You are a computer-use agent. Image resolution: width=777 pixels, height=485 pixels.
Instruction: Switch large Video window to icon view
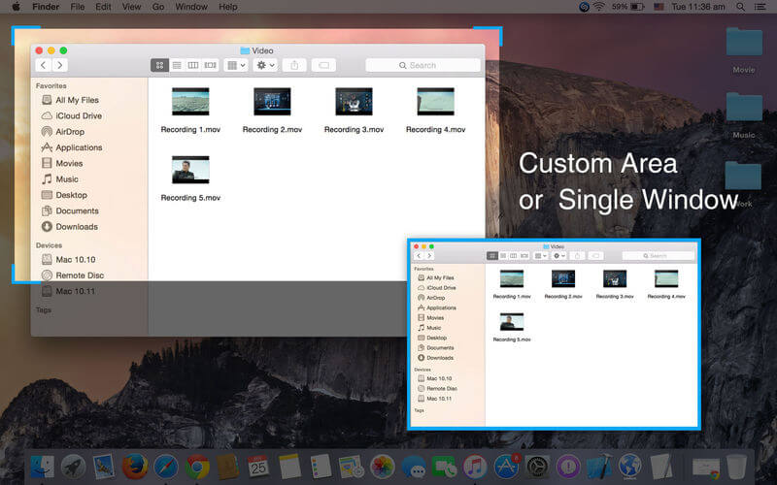pyautogui.click(x=159, y=65)
